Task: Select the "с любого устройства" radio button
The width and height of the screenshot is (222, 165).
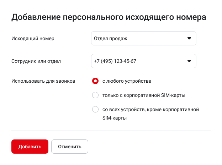Action: pos(95,81)
